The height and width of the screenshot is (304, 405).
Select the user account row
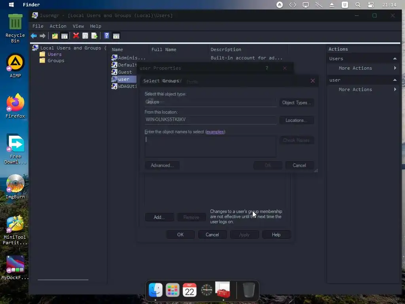click(124, 79)
